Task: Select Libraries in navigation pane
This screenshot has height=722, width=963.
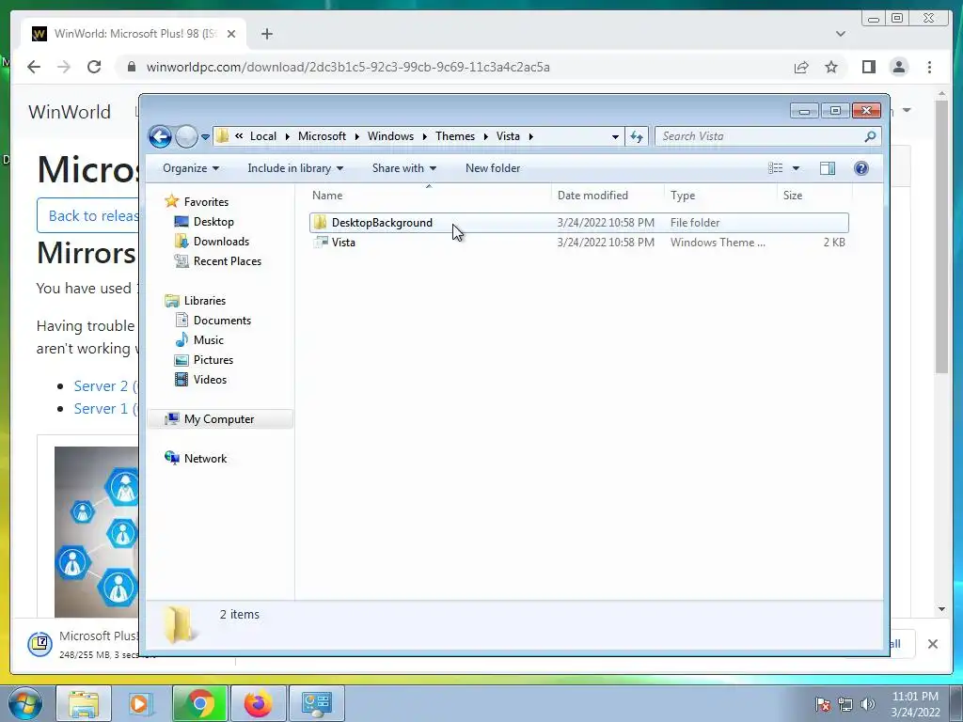Action: (204, 300)
